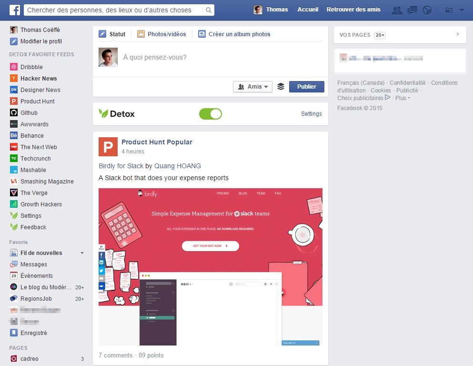This screenshot has height=366, width=473.
Task: Open the cadreo page
Action: (30, 359)
